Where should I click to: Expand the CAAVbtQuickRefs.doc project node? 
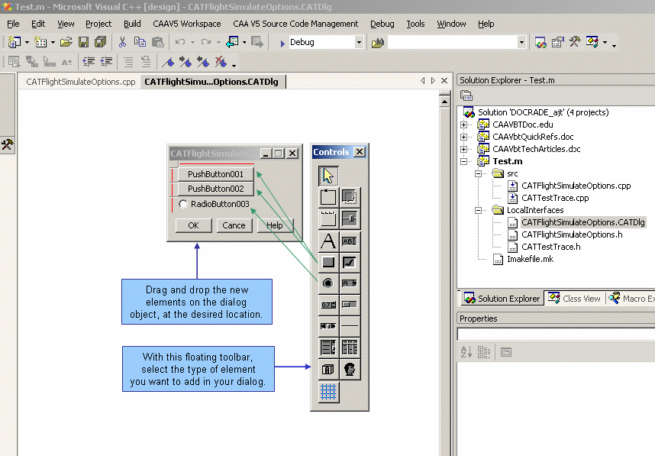coord(463,137)
